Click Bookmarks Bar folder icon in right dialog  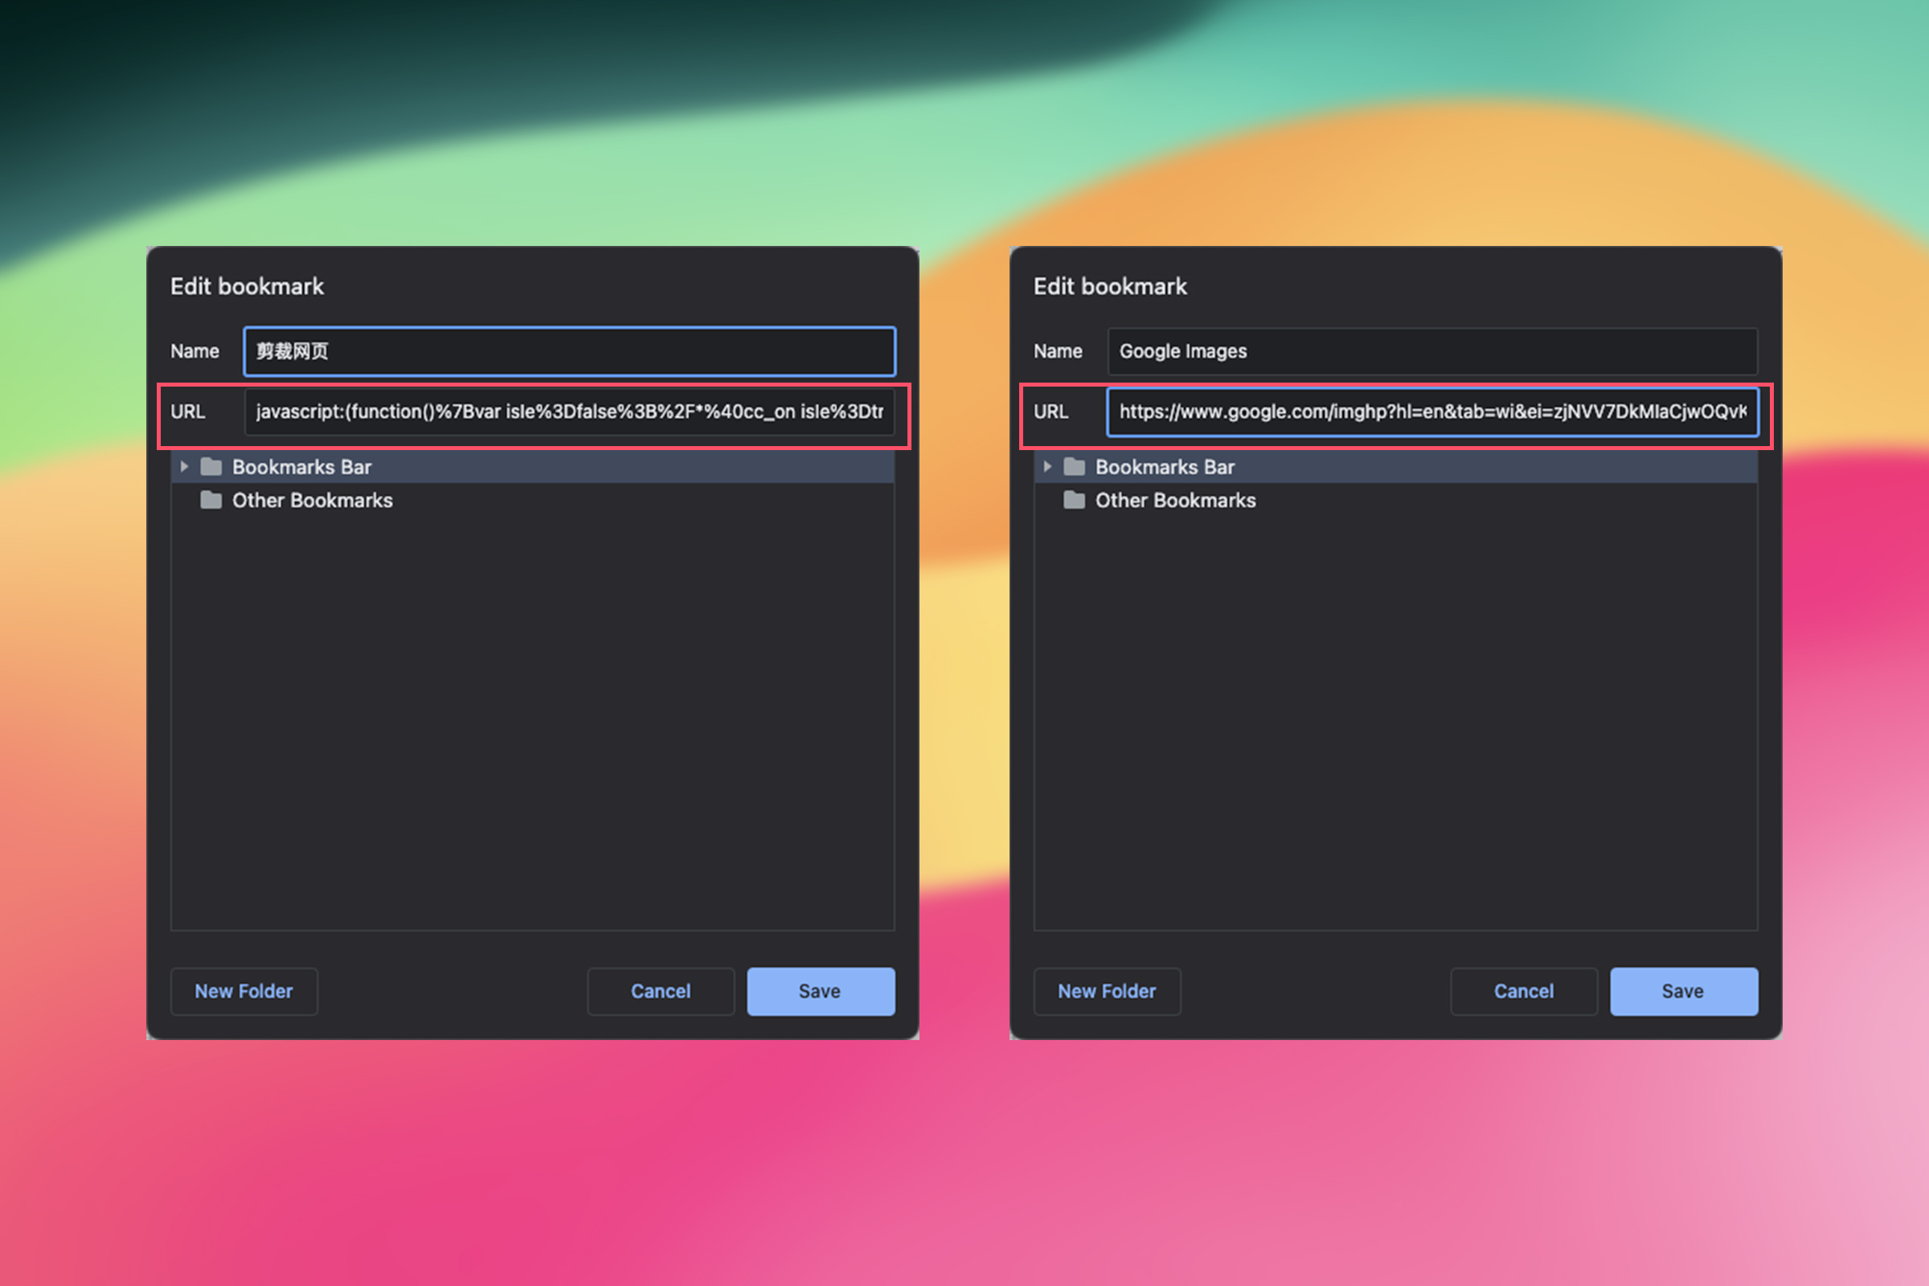(x=1075, y=467)
